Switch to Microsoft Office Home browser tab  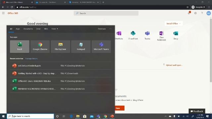click(18, 2)
